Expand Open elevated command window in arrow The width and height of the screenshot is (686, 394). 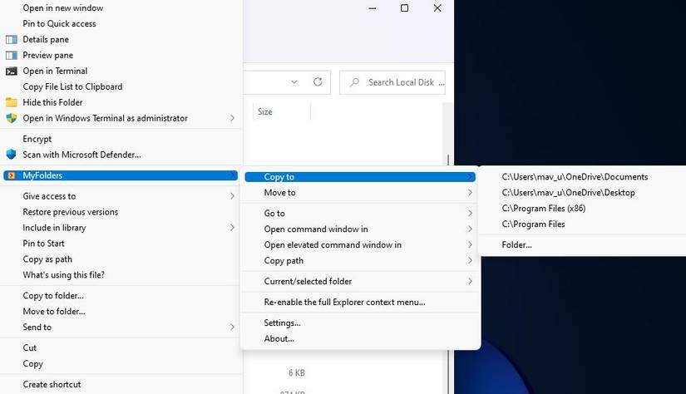pos(470,244)
